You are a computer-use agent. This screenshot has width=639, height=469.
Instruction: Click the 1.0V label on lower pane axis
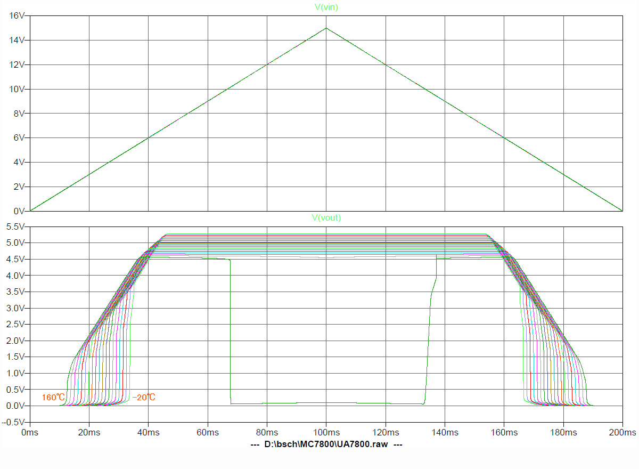(x=15, y=373)
